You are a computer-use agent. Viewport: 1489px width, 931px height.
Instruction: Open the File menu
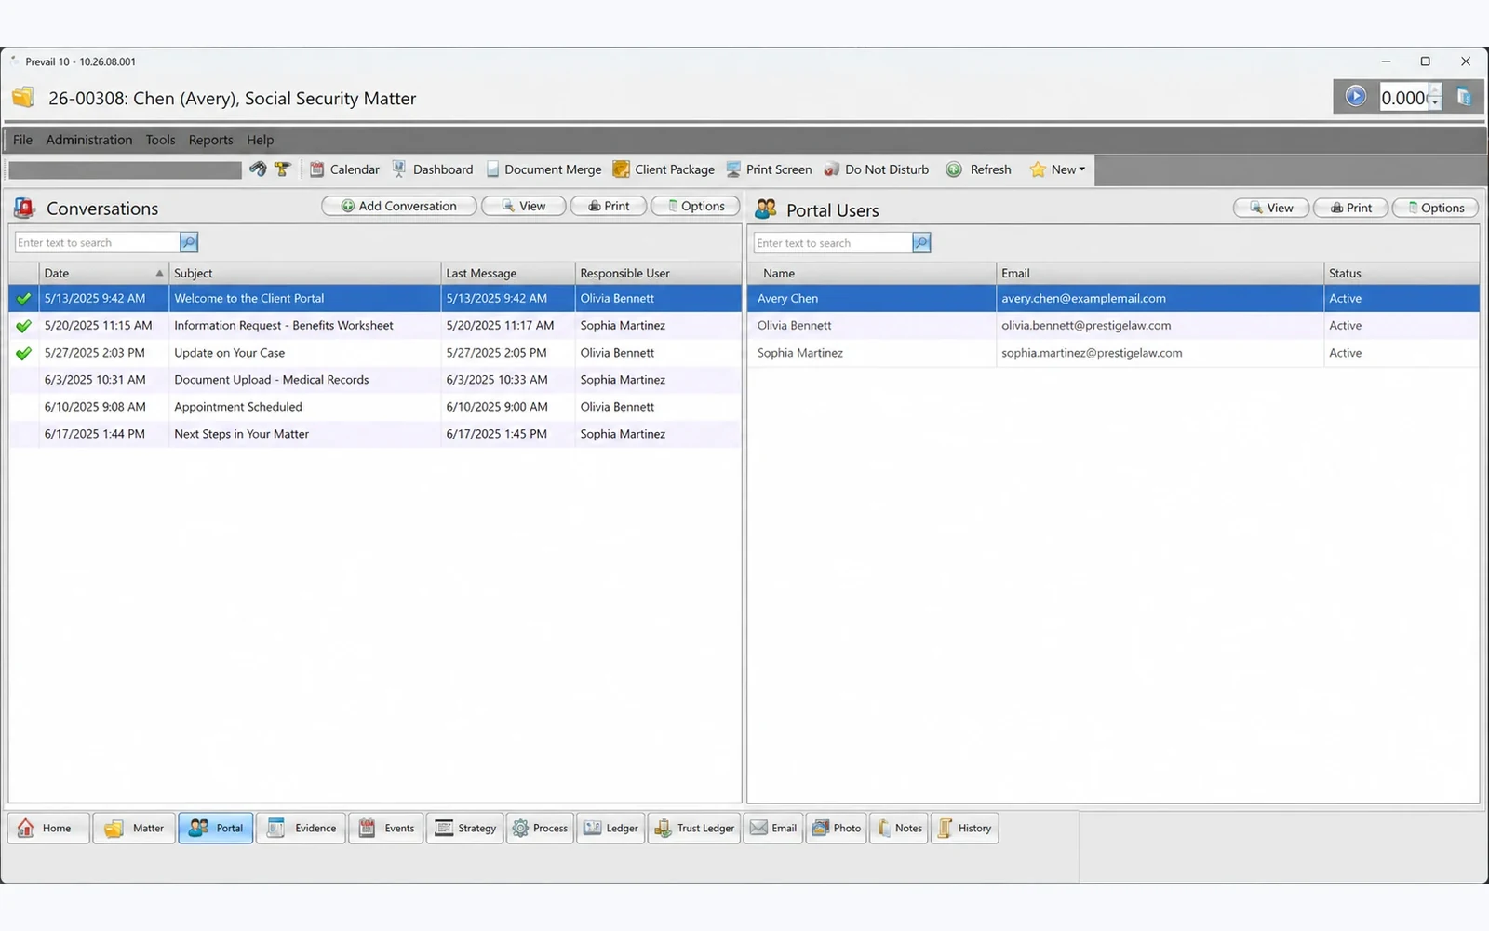click(x=22, y=140)
